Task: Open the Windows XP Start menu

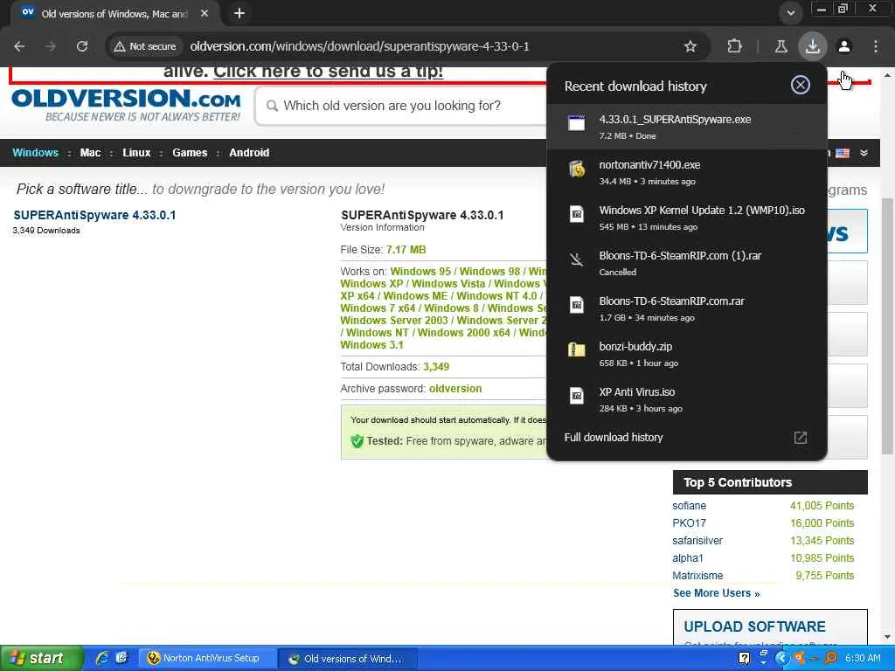Action: pyautogui.click(x=41, y=658)
